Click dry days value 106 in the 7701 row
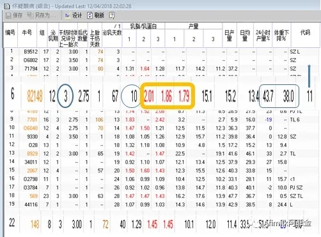321x237 pixels. (99, 119)
